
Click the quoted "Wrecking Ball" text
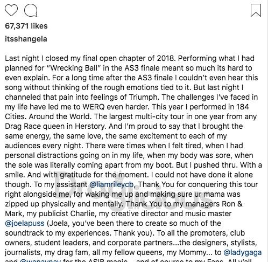point(74,68)
